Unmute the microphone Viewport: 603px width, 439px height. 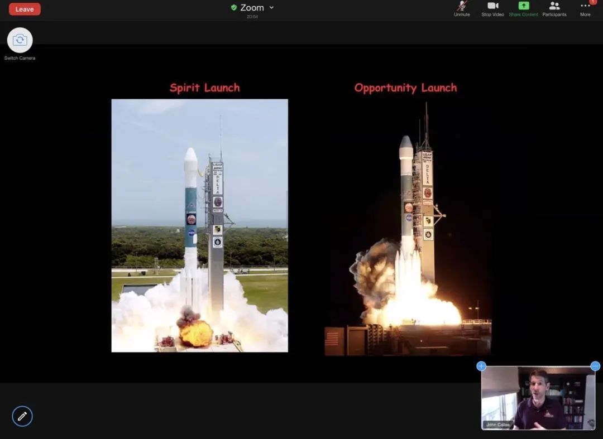pos(462,9)
